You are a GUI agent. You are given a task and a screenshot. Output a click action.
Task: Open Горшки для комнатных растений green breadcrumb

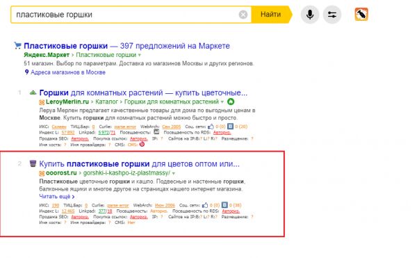172,102
